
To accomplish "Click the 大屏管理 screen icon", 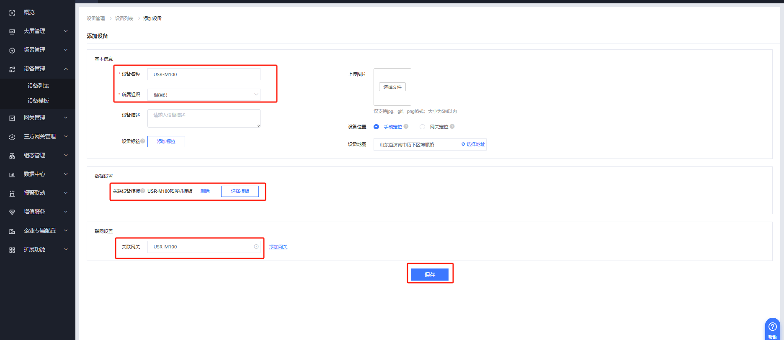I will 12,32.
